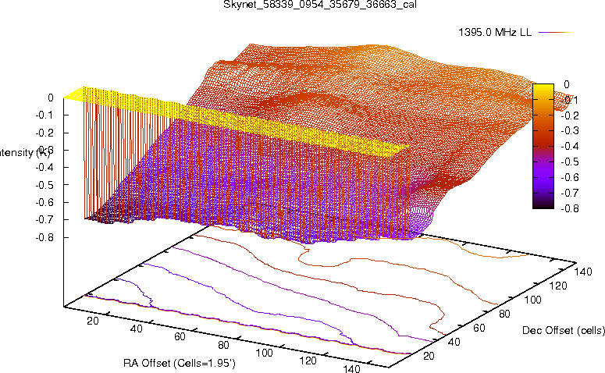This screenshot has height=373, width=605.
Task: Click the -0.4 label beside the color bar
Action: coord(570,146)
